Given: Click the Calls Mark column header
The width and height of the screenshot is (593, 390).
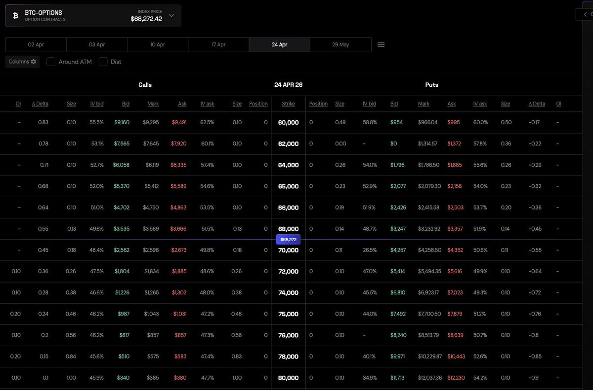Looking at the screenshot, I should (153, 104).
